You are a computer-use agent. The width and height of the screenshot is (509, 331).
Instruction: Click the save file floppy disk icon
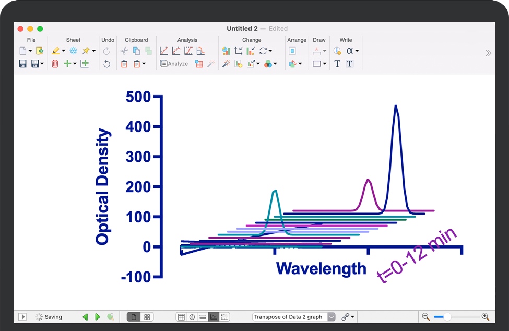tap(22, 64)
